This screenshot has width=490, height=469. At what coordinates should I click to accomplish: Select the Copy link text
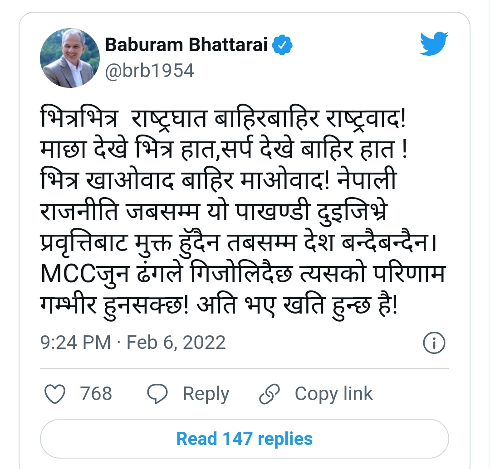(333, 394)
